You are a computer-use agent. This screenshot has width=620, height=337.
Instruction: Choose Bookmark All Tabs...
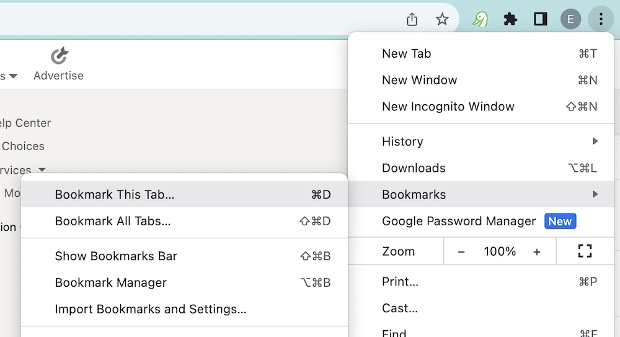[184, 221]
